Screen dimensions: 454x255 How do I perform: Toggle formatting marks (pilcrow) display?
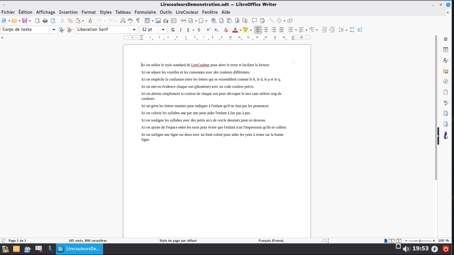click(x=138, y=21)
